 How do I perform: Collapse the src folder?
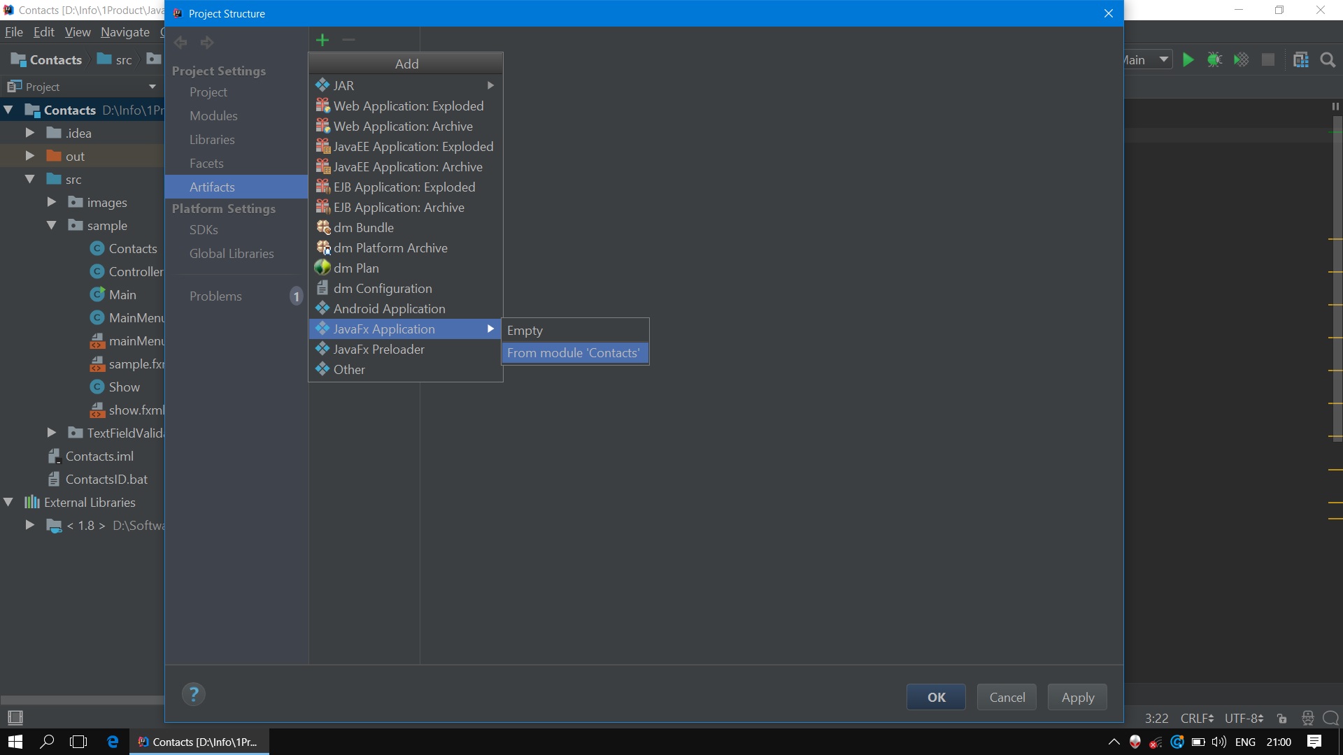click(30, 179)
